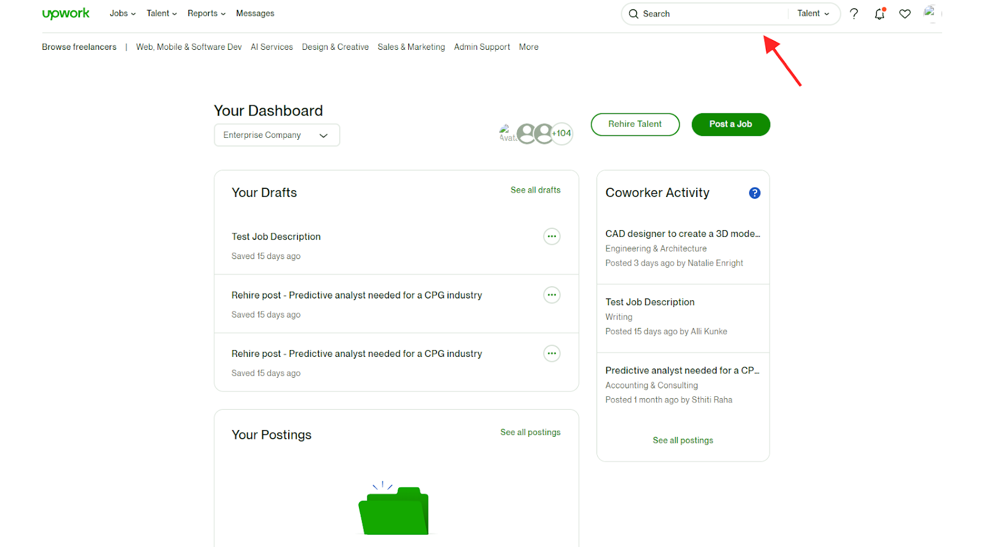Open the Reports menu

[206, 14]
